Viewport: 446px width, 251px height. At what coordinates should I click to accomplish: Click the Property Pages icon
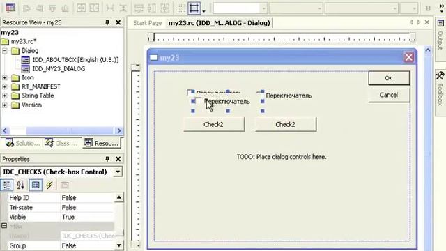[65, 185]
